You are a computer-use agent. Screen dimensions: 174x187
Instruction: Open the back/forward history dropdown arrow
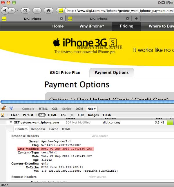pos(18,10)
